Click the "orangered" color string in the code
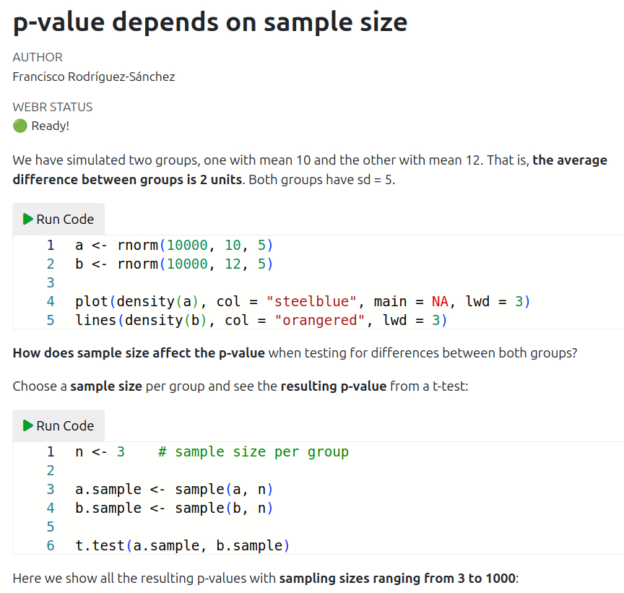 pyautogui.click(x=319, y=320)
